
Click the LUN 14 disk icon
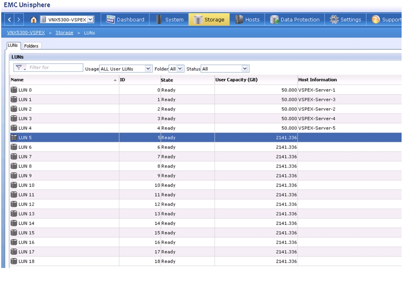(14, 223)
